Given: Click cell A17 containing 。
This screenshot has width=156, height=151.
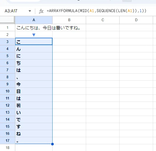Looking at the screenshot, I should pos(34,140).
